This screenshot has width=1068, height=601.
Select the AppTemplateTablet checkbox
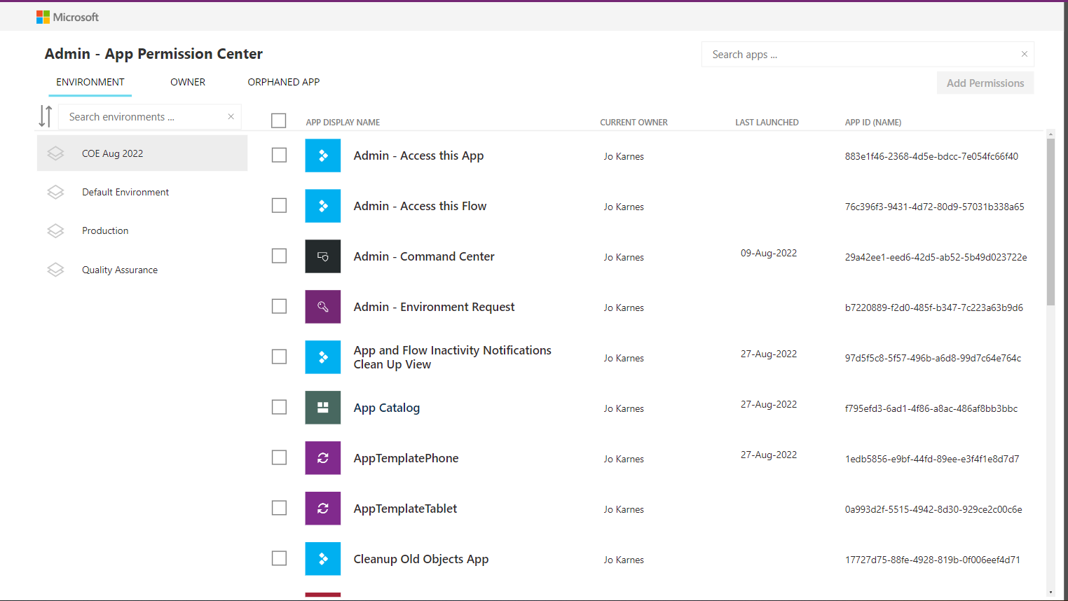(279, 508)
